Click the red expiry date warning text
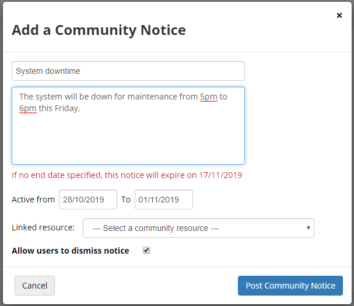Image resolution: width=354 pixels, height=306 pixels. 127,175
